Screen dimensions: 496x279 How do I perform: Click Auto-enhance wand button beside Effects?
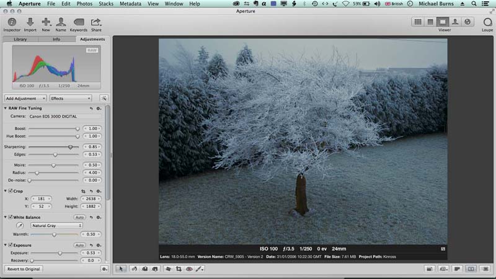coord(104,99)
